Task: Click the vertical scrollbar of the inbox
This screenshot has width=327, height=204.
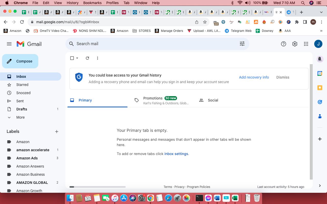Action: (x=311, y=122)
